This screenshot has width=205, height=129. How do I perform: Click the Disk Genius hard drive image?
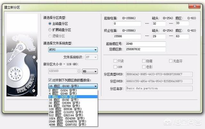22,55
